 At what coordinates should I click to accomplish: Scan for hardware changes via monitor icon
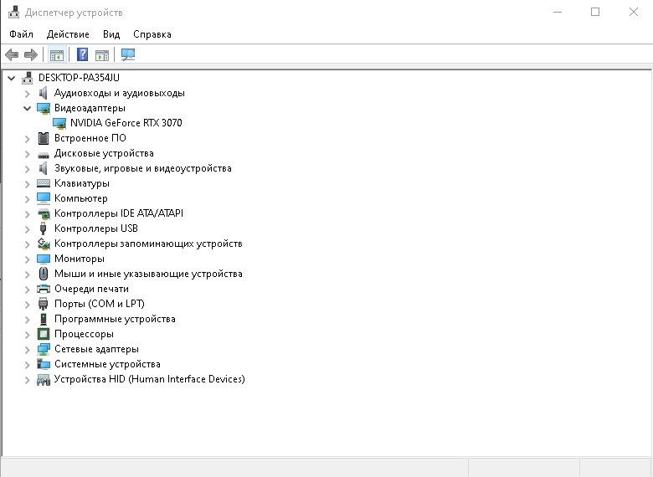coord(128,55)
